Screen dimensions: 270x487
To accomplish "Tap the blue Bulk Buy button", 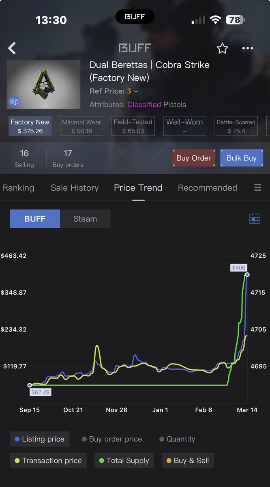I will tap(242, 158).
